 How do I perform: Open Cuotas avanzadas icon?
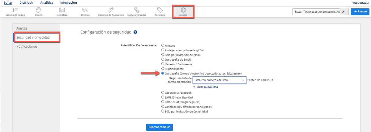(x=137, y=10)
